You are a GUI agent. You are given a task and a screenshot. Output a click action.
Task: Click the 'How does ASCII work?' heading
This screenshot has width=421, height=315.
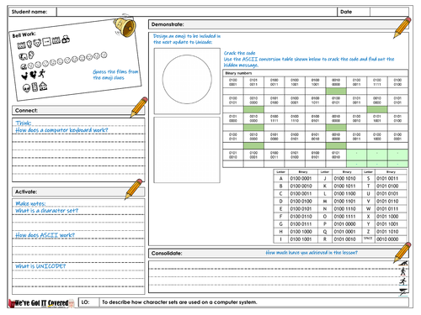[x=45, y=235]
